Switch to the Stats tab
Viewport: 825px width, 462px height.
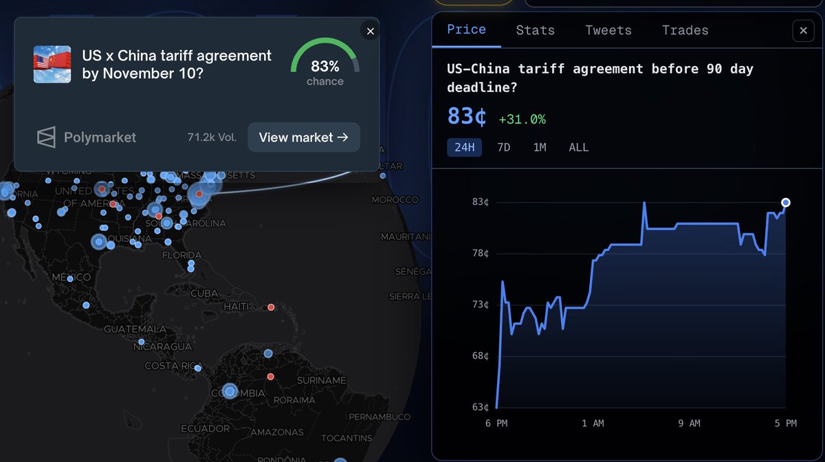(x=535, y=30)
